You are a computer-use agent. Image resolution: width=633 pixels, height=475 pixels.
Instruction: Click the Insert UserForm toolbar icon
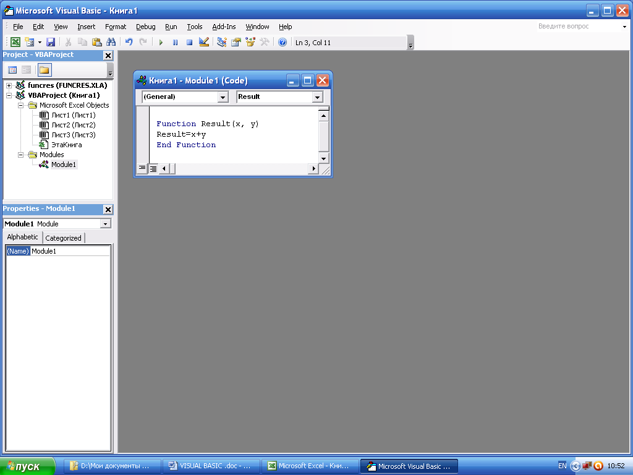click(30, 42)
